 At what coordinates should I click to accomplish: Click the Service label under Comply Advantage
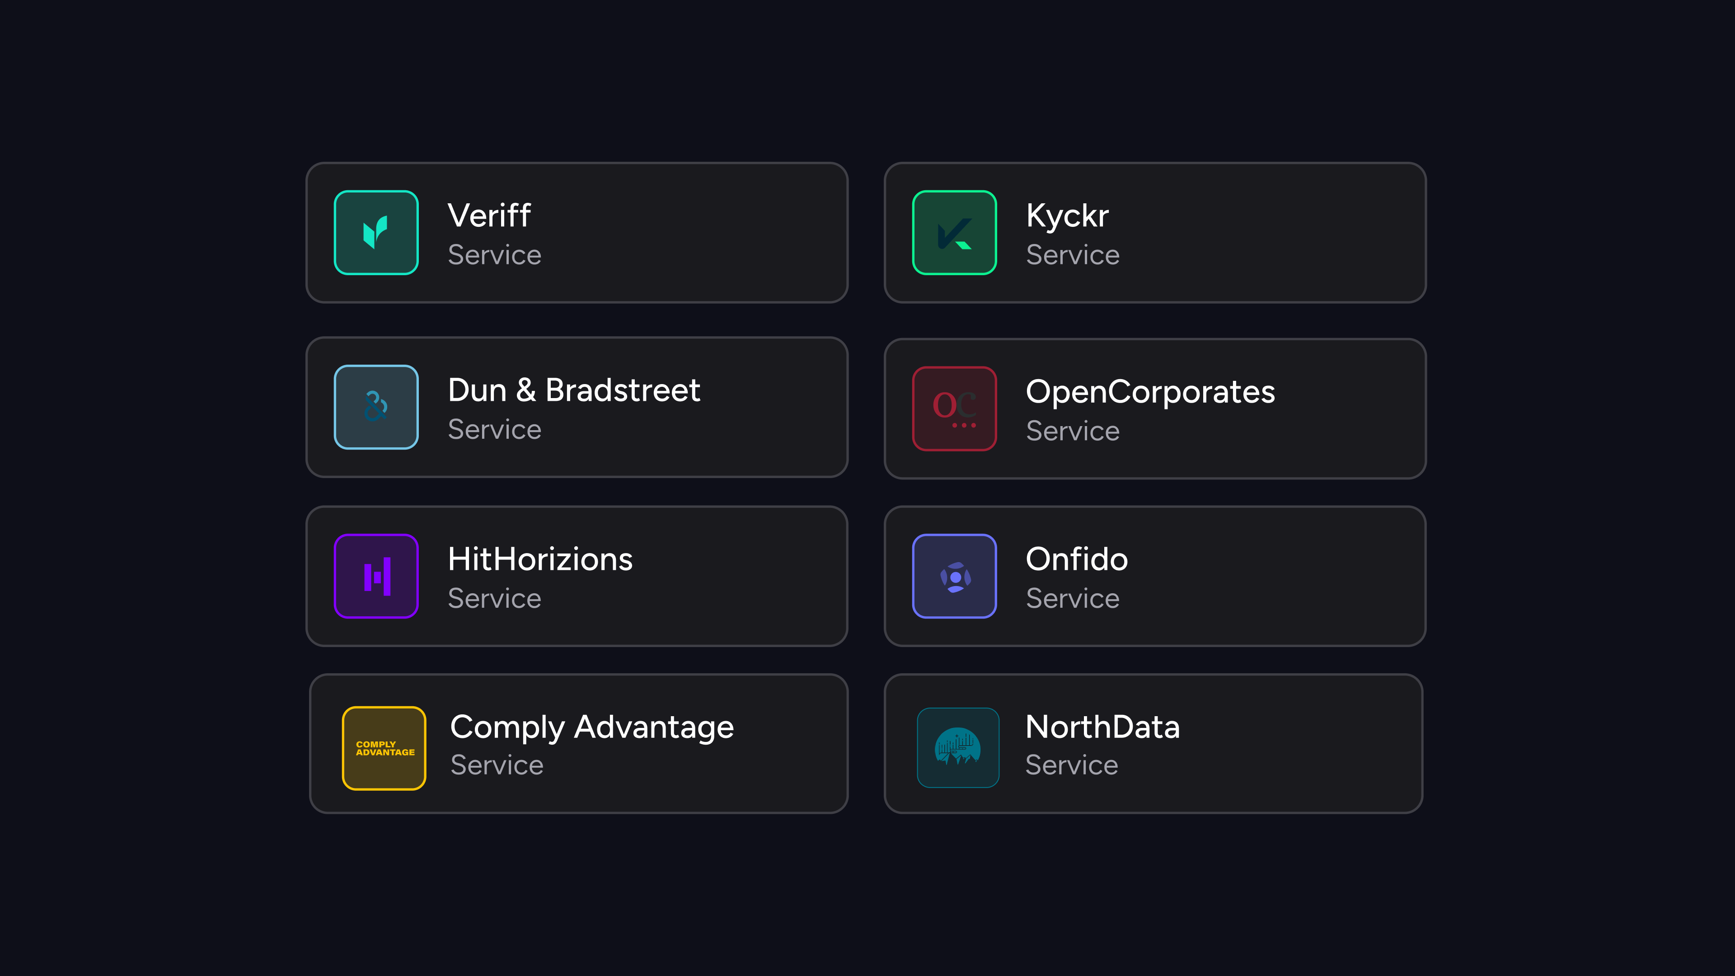click(497, 765)
